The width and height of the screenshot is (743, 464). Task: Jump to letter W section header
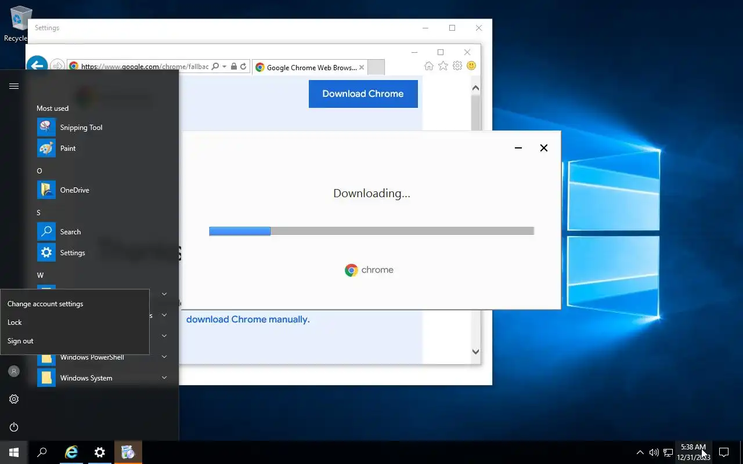click(x=40, y=275)
